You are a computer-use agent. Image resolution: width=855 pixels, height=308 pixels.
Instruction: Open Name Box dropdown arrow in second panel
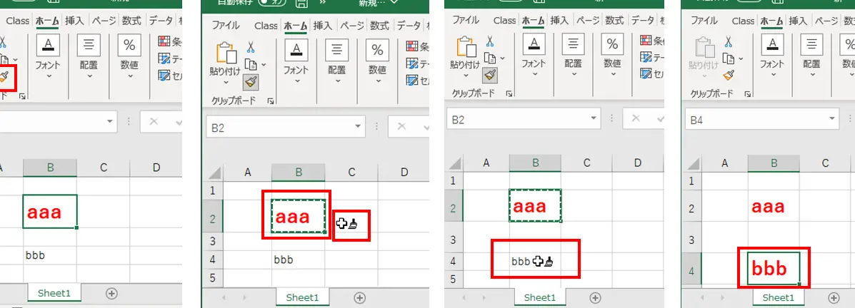[x=359, y=127]
